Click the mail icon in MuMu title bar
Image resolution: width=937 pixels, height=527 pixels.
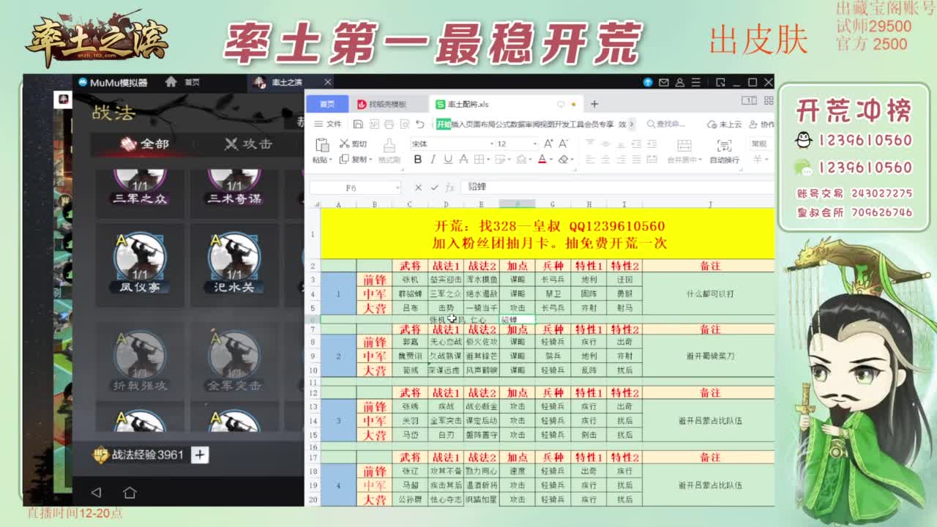tap(664, 83)
